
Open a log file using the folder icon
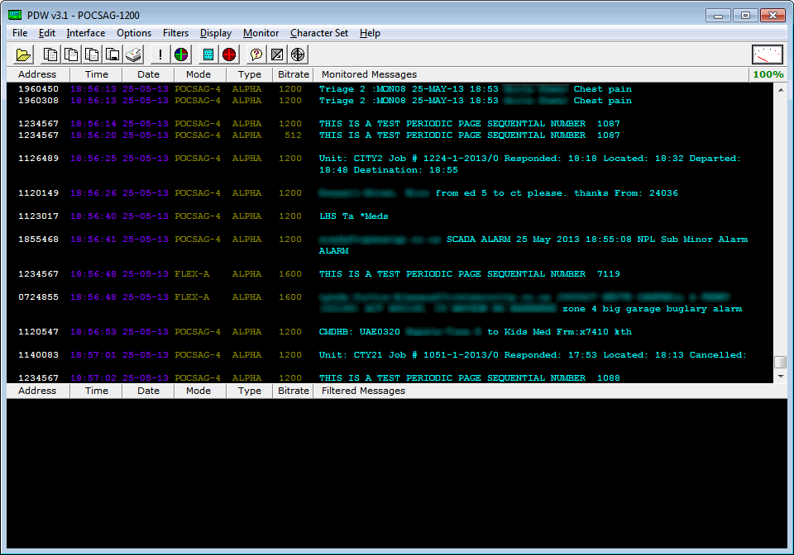[x=23, y=55]
